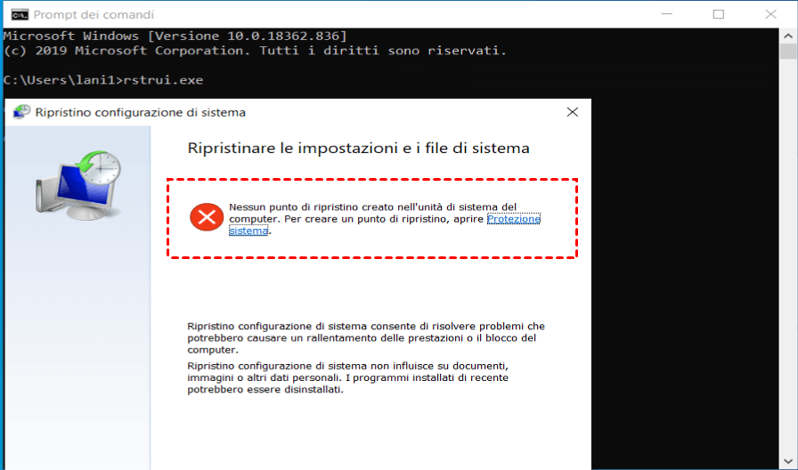Click the 'Prompt dei comandi' title text
The image size is (798, 470).
click(94, 15)
